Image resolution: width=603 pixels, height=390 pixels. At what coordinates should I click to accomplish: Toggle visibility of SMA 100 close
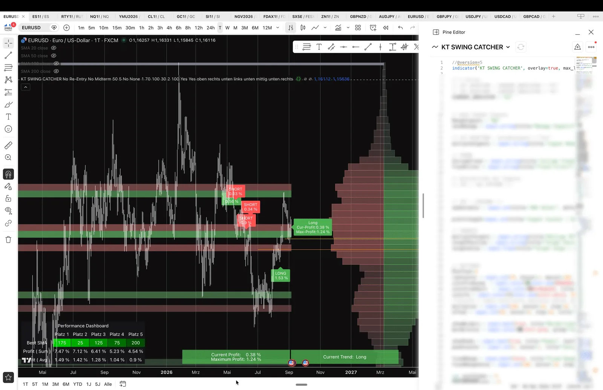pyautogui.click(x=56, y=63)
